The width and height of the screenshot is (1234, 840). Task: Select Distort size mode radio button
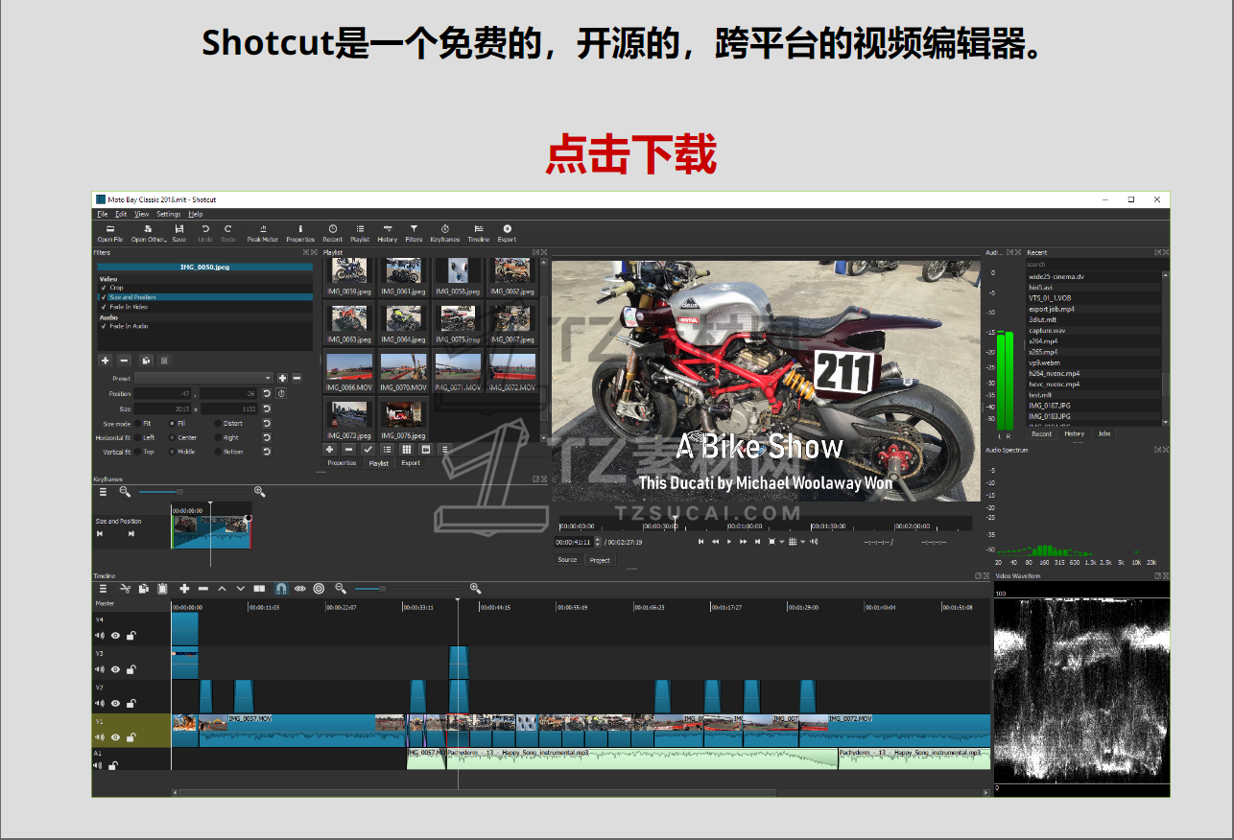[217, 423]
